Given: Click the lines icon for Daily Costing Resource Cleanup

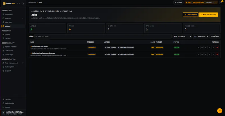Looking at the screenshot, I should (x=206, y=54).
